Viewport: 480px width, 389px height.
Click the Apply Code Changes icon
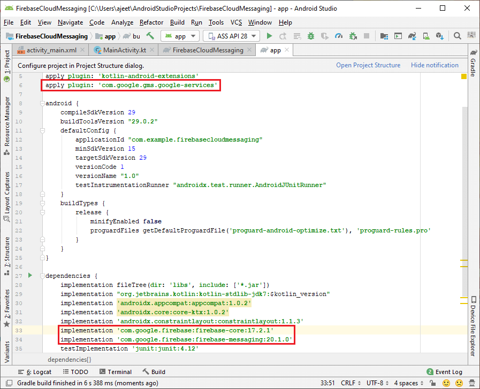coord(297,36)
